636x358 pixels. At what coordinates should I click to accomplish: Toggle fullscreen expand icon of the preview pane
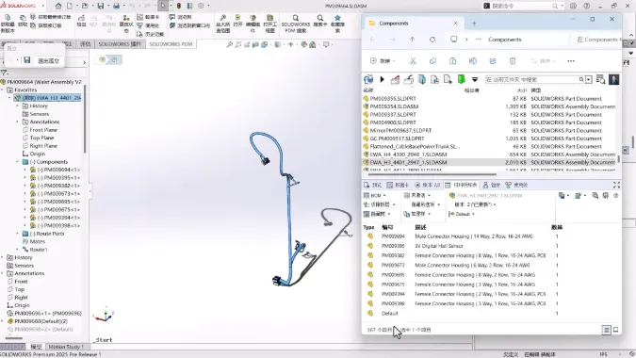pyautogui.click(x=616, y=185)
